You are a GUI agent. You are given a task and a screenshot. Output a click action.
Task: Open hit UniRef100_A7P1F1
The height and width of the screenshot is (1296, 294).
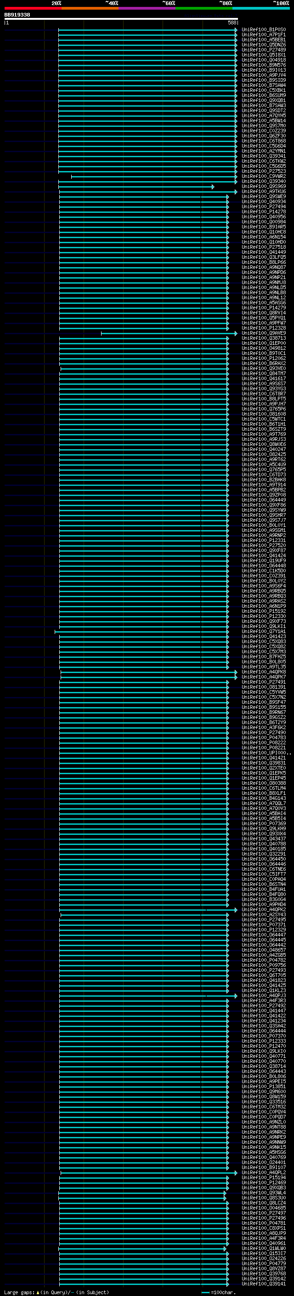[263, 35]
